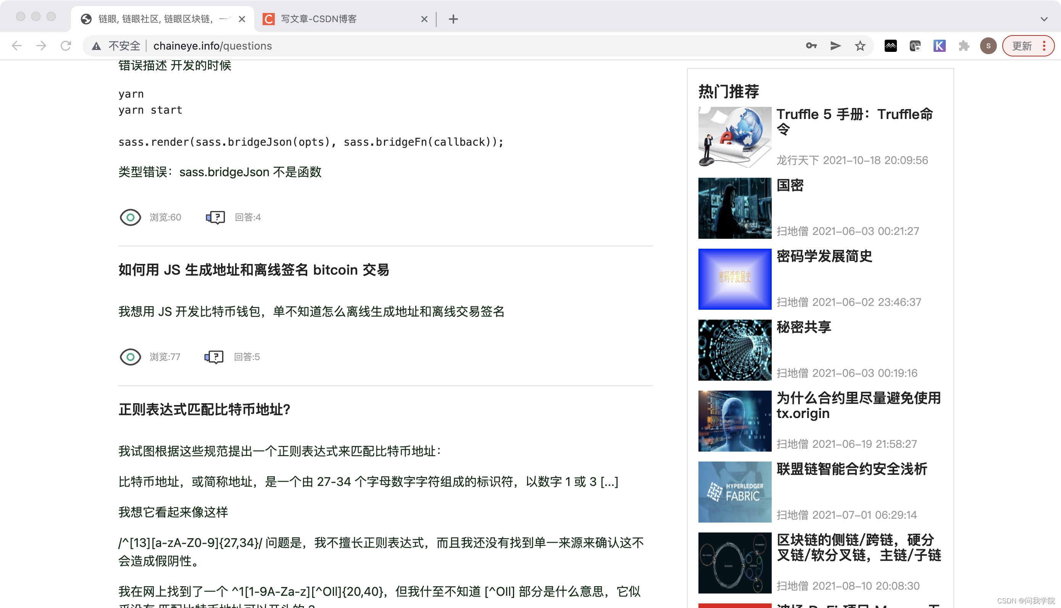Viewport: 1061px width, 608px height.
Task: Open the Hyperledger Fabric article thumbnail
Action: 734,492
